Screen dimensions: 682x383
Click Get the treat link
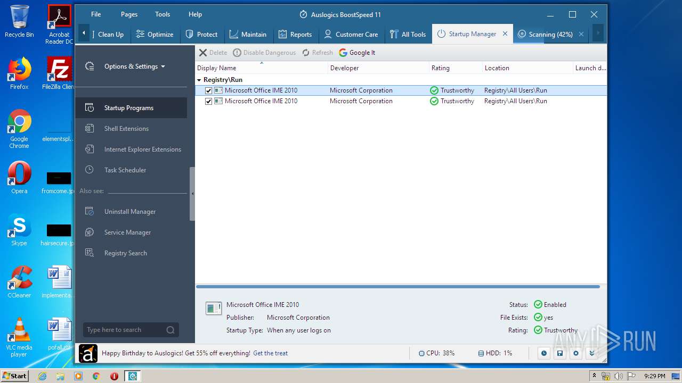pyautogui.click(x=270, y=353)
